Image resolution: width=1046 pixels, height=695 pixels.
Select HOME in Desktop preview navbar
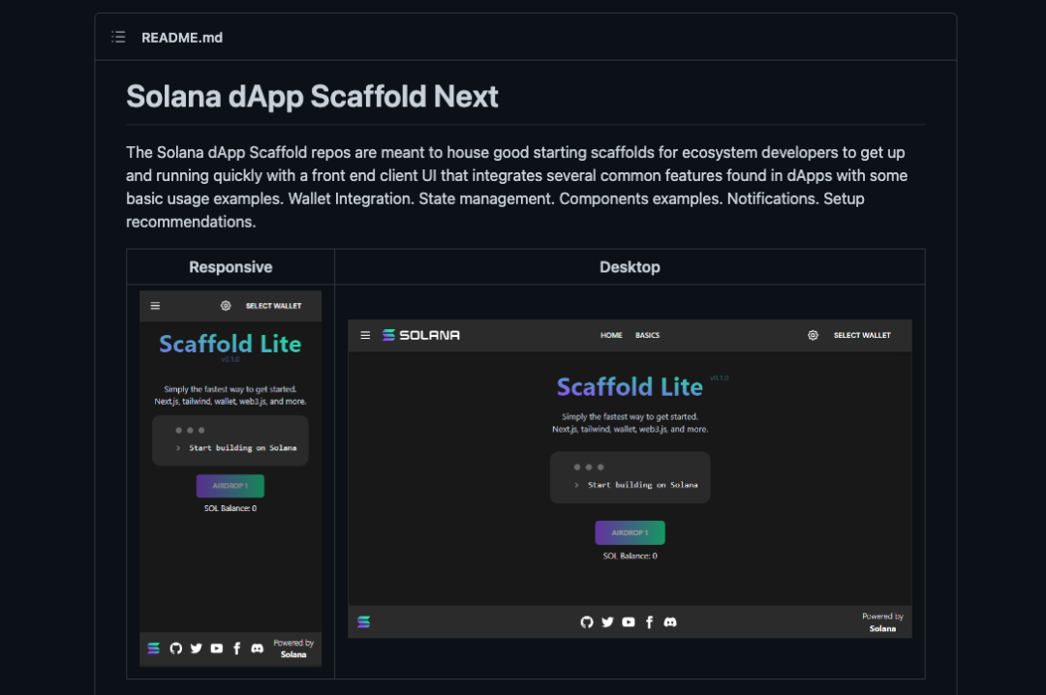coord(611,335)
